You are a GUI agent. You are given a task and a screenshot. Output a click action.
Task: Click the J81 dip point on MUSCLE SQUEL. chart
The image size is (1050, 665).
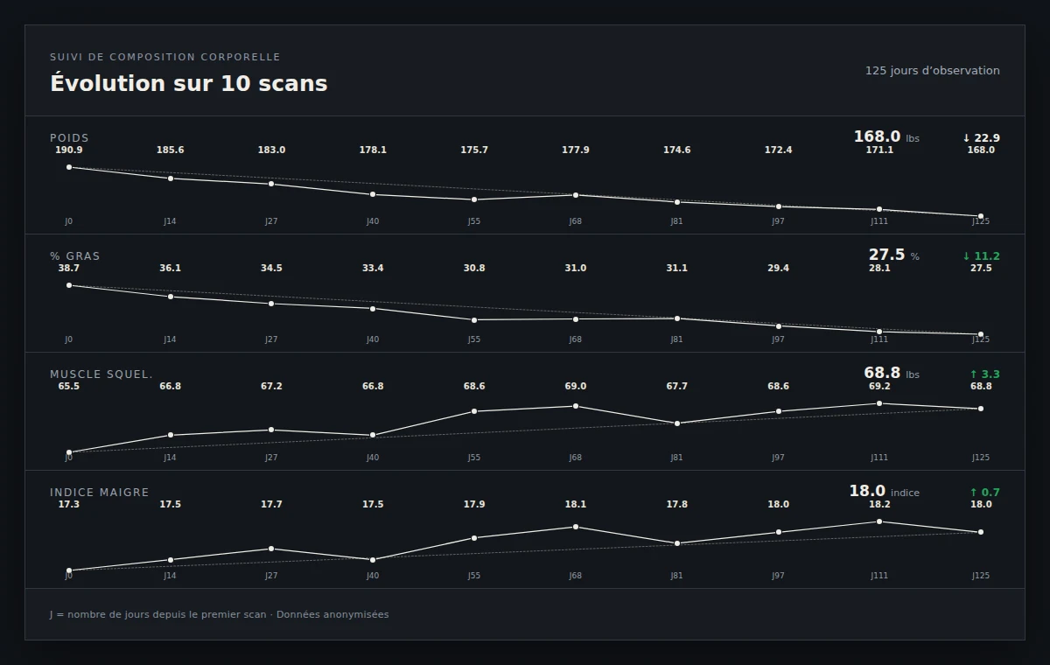[x=676, y=423]
